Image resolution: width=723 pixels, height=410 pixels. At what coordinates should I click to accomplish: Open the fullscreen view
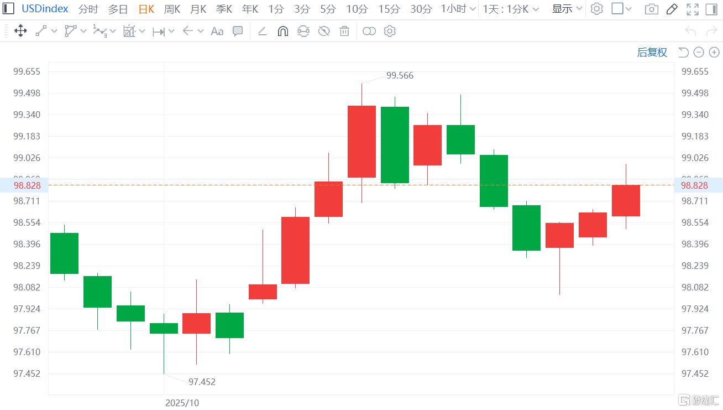pos(692,9)
